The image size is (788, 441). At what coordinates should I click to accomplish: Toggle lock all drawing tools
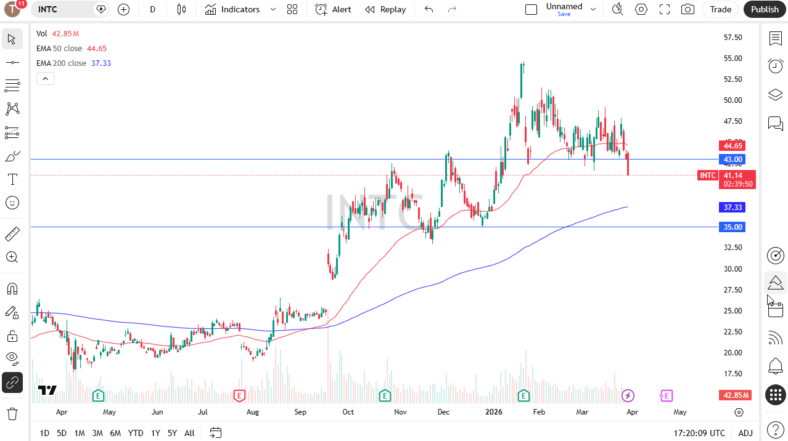tap(12, 336)
